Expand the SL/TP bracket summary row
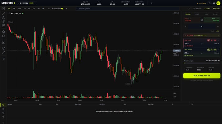Image resolution: width=222 pixels, height=124 pixels. click(x=202, y=35)
